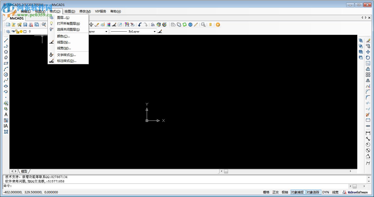Click the Mirror tool

click(368, 80)
